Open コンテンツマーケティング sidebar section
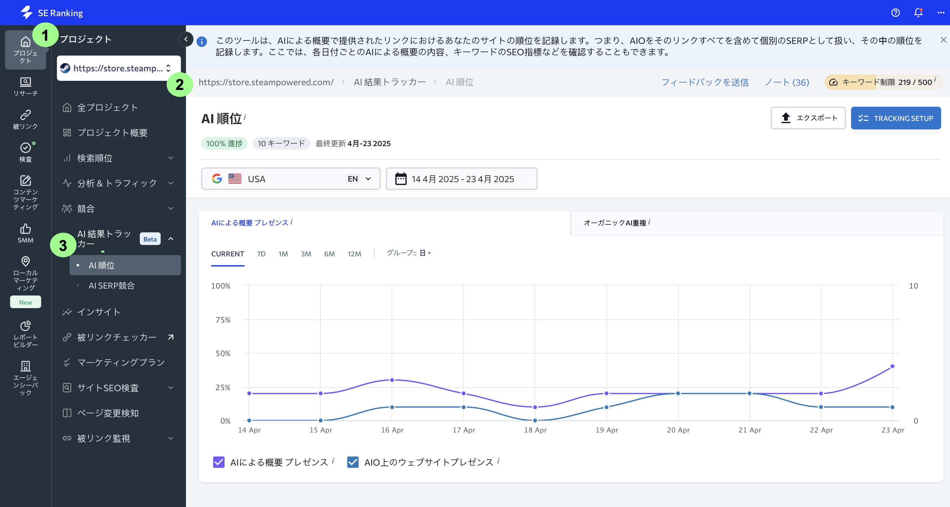The height and width of the screenshot is (507, 950). [x=25, y=193]
